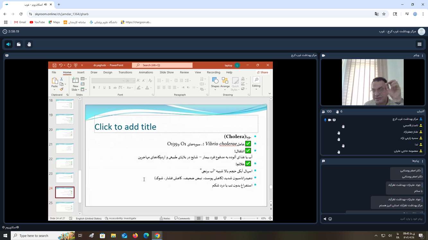Click the Shapes icon in PowerPoint ribbon
Screen dimensions: 428x240
[215, 82]
